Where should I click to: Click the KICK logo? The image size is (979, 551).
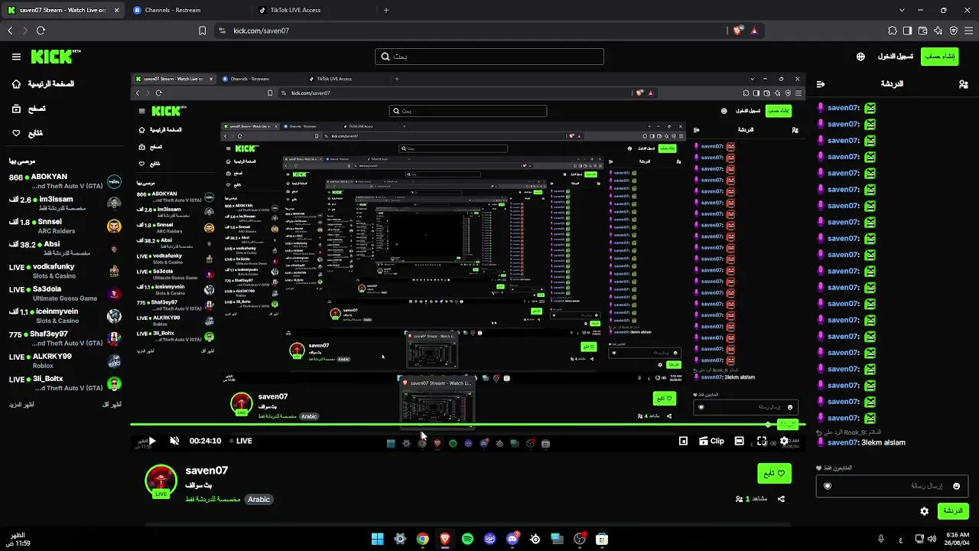point(56,57)
